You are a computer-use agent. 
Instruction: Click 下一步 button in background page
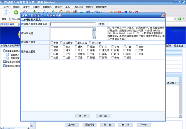pyautogui.click(x=144, y=125)
